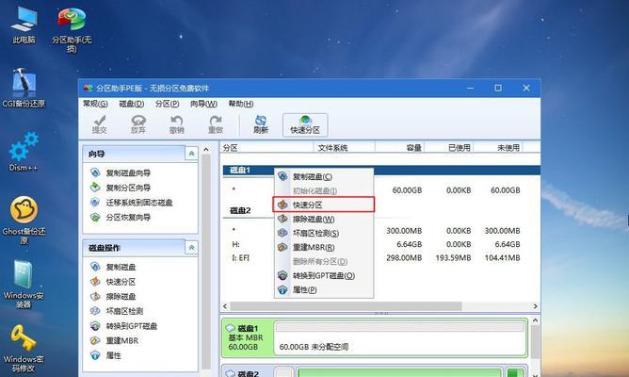Choose 擦除磁盘(W) in context menu
The image size is (629, 377).
323,220
